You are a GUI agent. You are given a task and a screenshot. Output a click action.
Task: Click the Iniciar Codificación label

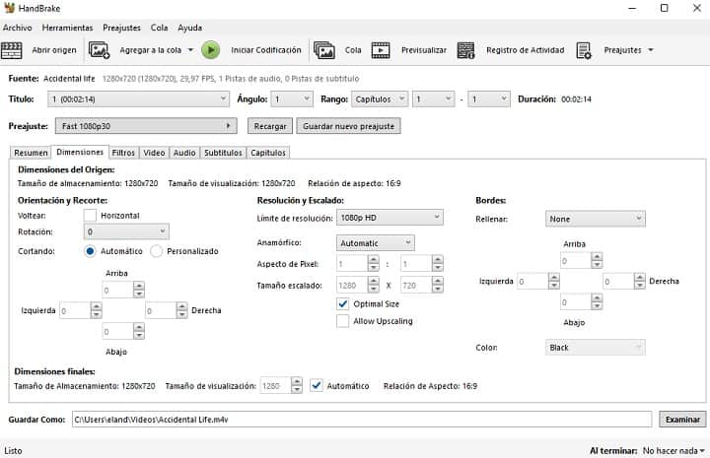(x=266, y=50)
